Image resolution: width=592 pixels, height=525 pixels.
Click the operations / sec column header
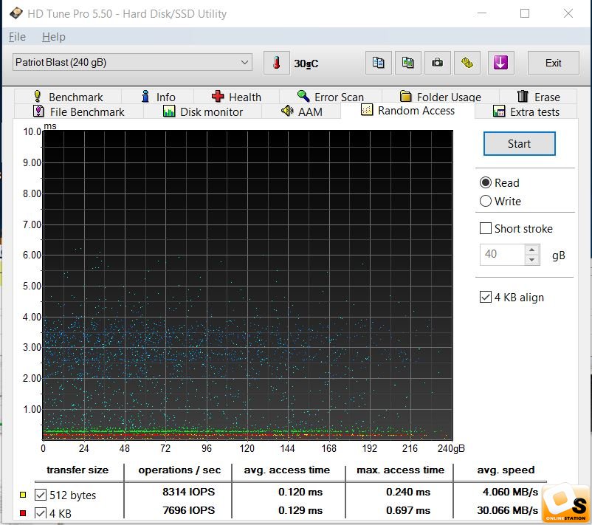tap(179, 470)
